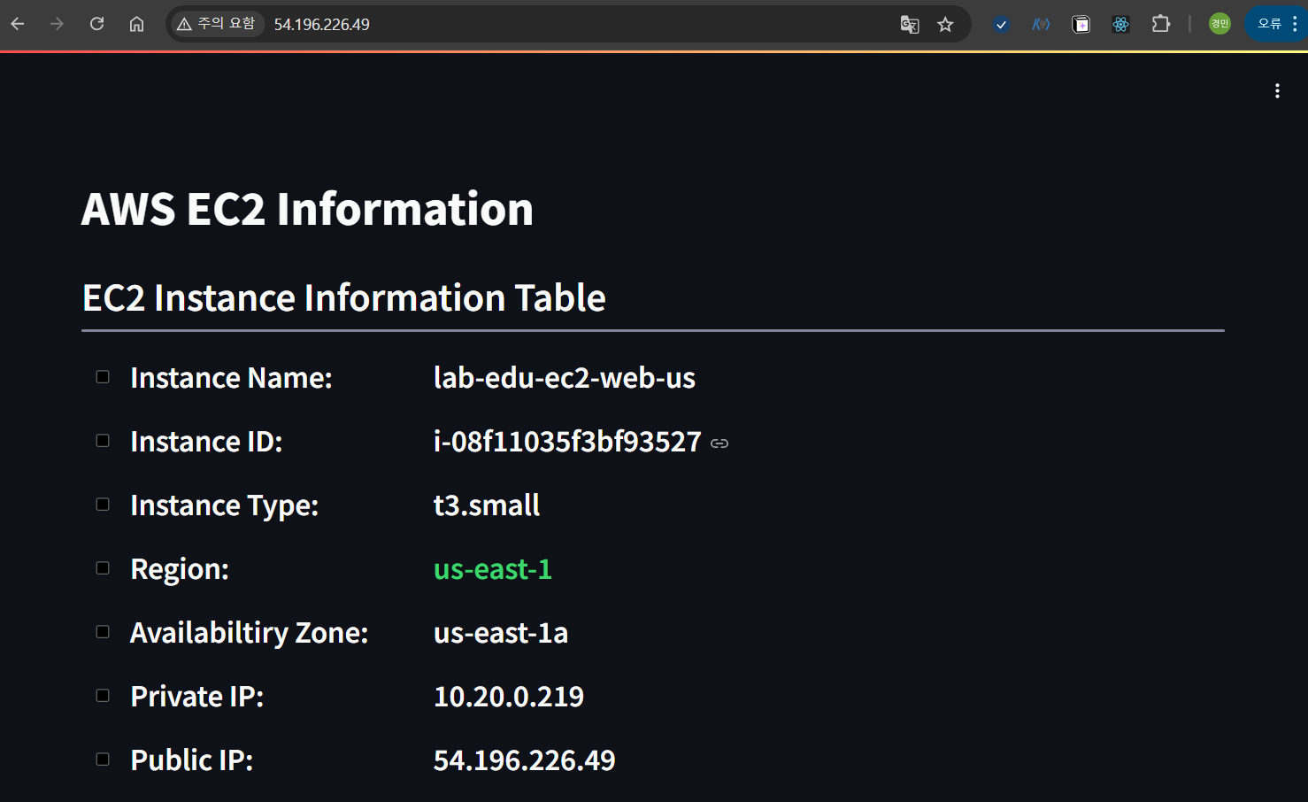Check the Instance Name checkbox
The image size is (1308, 802).
103,377
